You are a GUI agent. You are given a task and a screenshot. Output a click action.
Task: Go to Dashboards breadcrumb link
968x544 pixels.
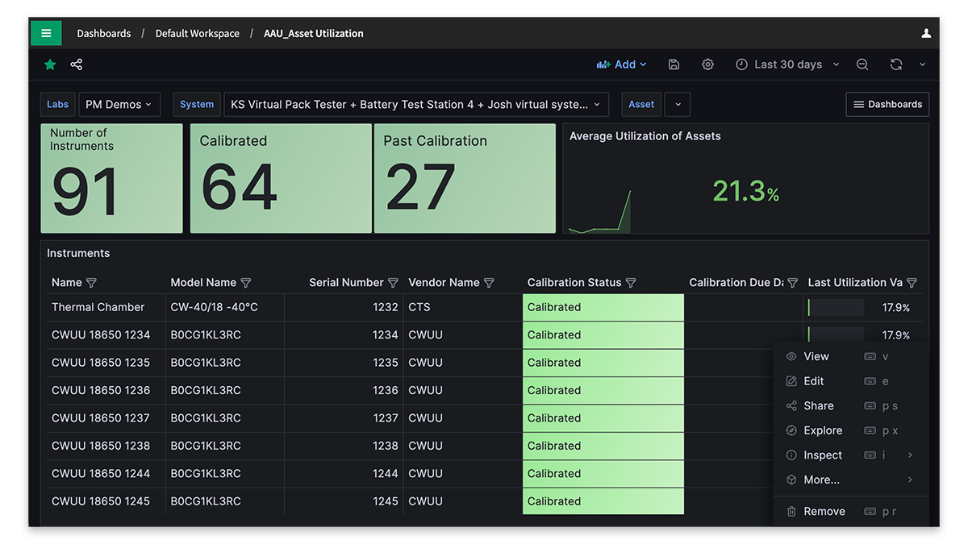click(104, 34)
